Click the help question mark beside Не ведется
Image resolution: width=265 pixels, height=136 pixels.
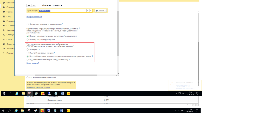pos(40,49)
